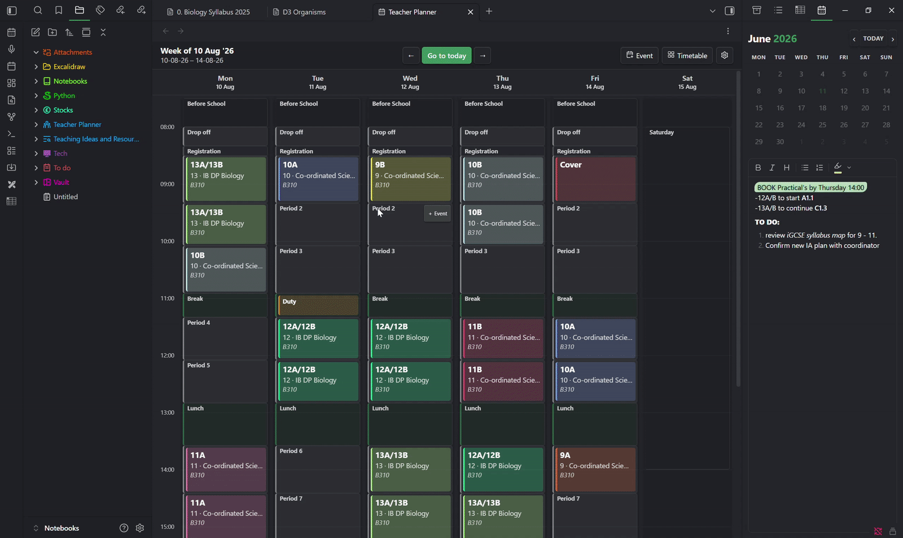The image size is (903, 538).
Task: Open planner settings gear icon
Action: click(x=725, y=55)
